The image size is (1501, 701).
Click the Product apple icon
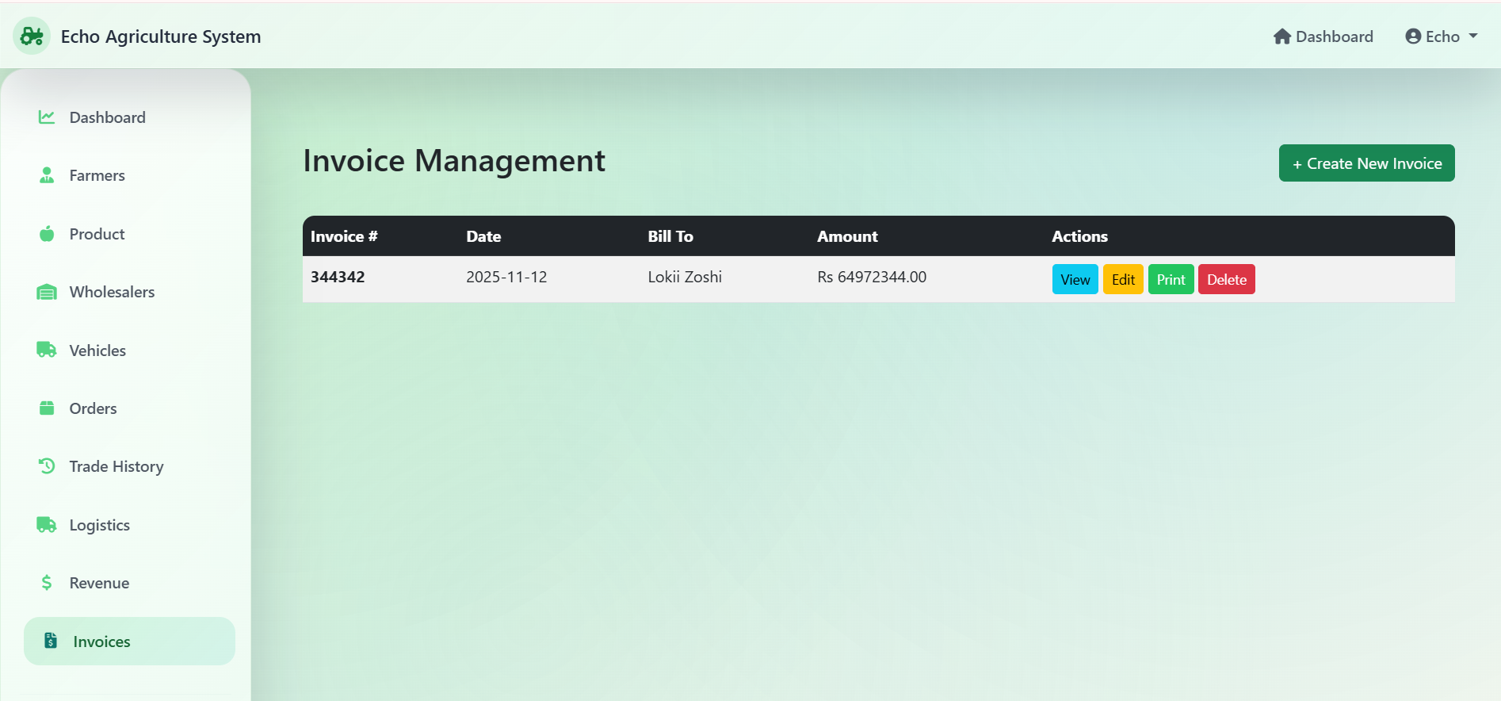tap(47, 234)
